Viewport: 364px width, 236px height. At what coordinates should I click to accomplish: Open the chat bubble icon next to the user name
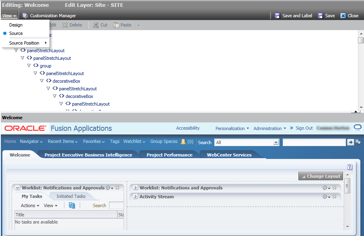point(358,128)
